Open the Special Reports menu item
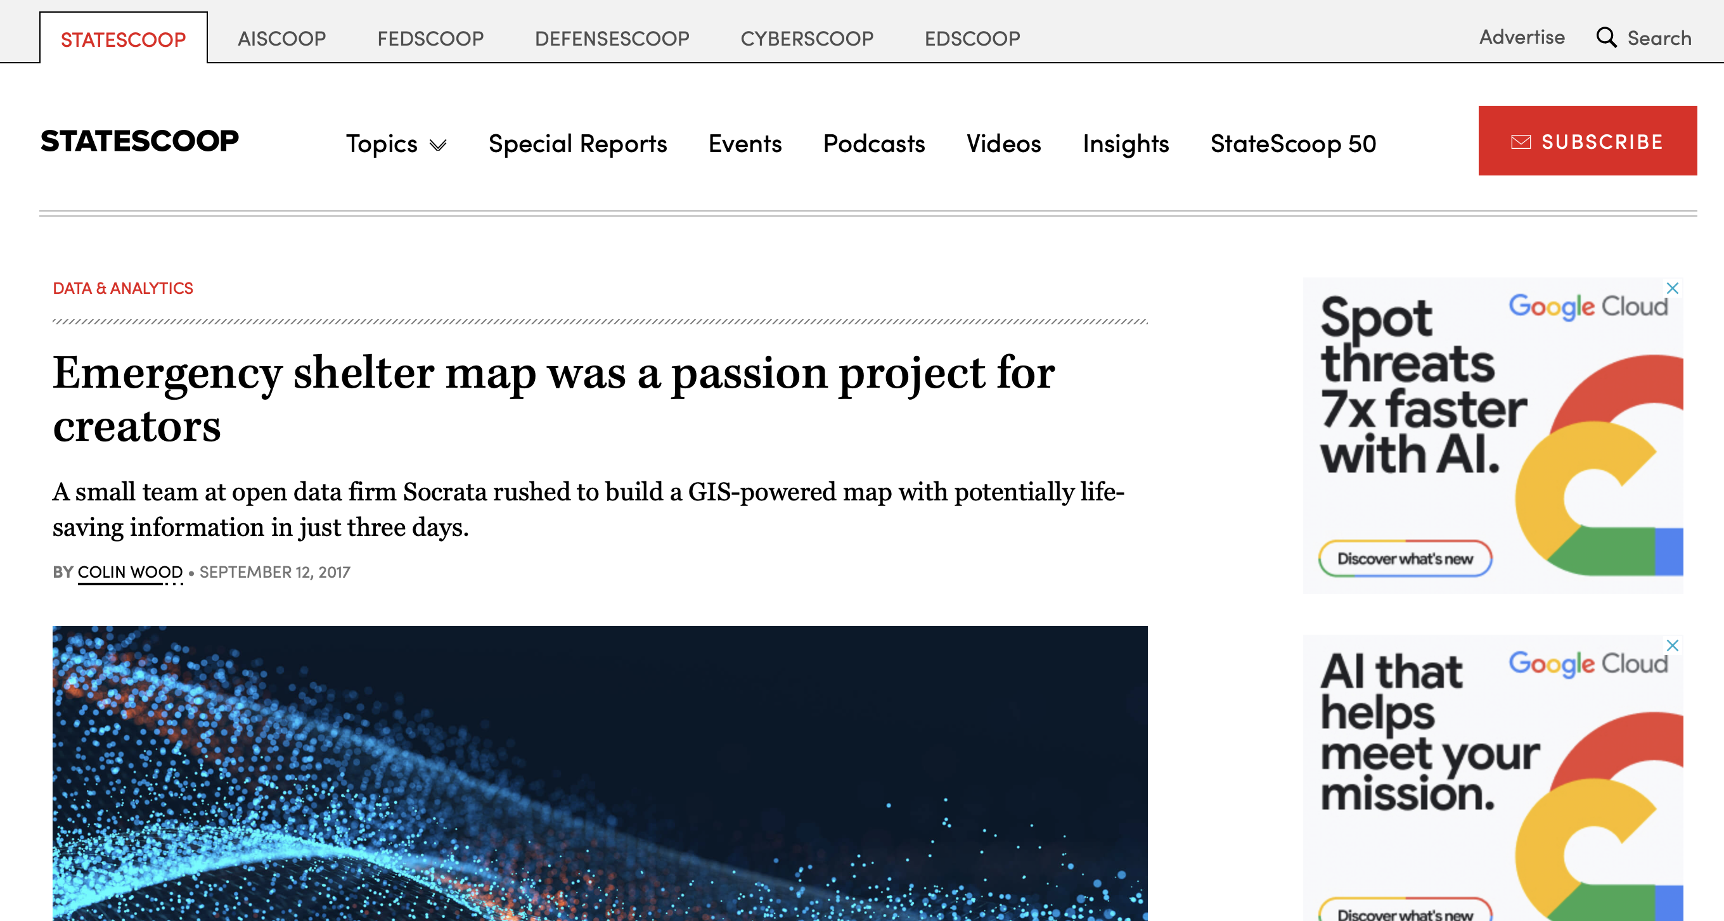The height and width of the screenshot is (921, 1724). [577, 144]
